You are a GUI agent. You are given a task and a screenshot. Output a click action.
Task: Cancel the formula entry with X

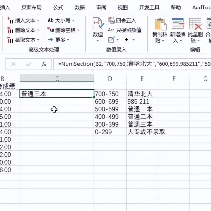13,64
